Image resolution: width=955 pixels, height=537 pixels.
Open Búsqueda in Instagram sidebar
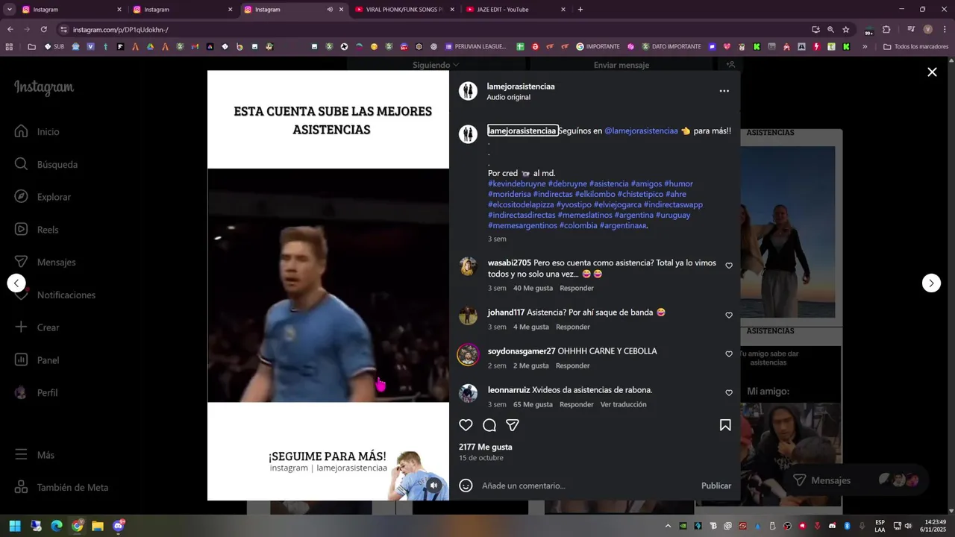coord(46,164)
